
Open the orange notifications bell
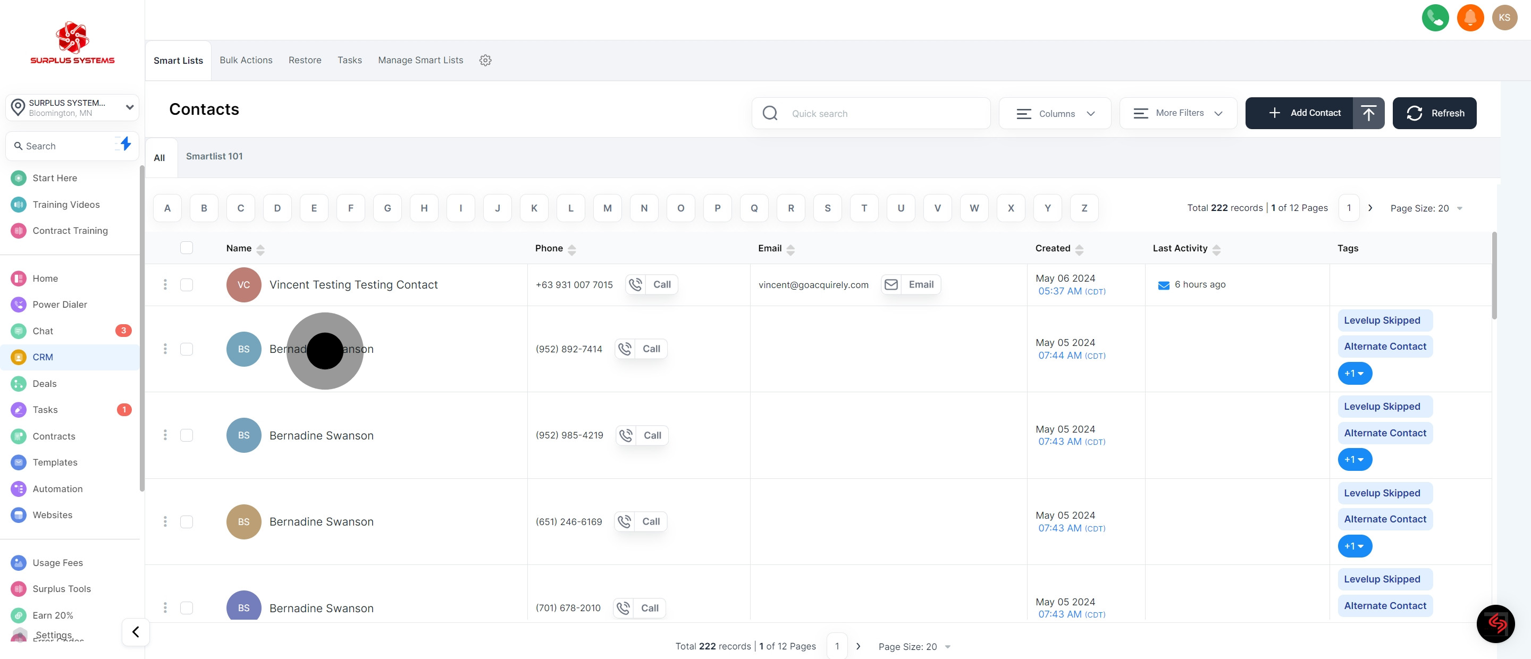(1470, 18)
